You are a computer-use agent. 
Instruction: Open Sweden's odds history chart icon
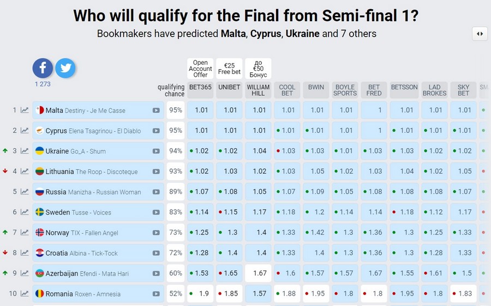point(25,212)
